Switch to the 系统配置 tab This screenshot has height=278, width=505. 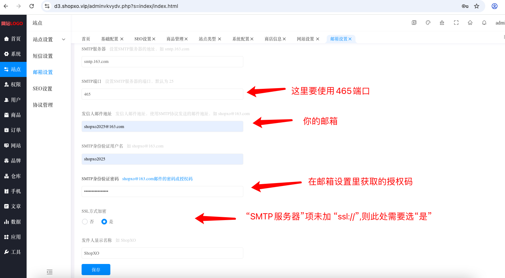click(241, 39)
